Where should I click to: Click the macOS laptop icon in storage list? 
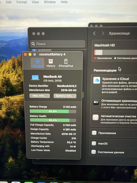(x=94, y=143)
